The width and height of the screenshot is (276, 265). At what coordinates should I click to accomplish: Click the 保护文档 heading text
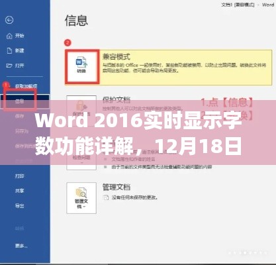tap(116, 100)
